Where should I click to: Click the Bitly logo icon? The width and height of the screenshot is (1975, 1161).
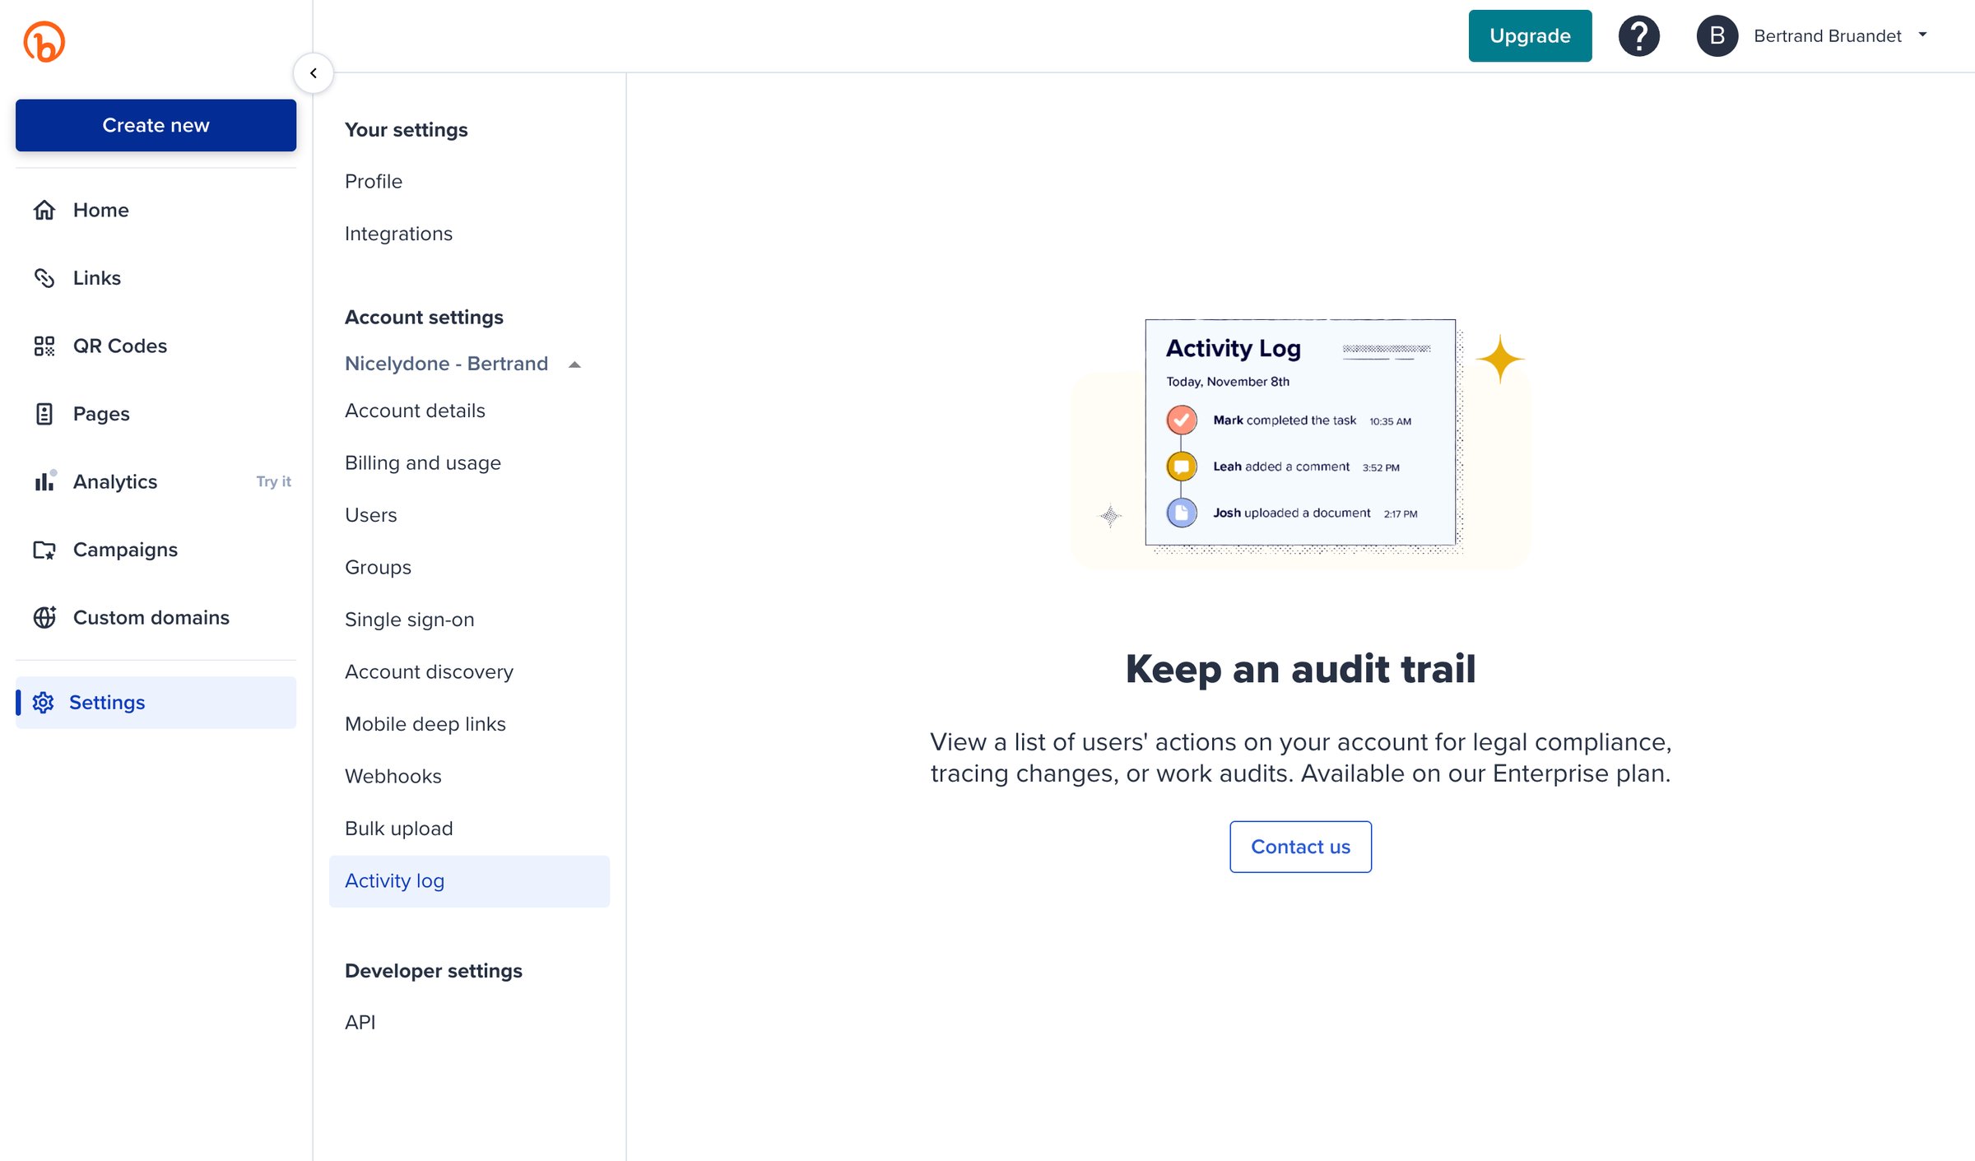pos(44,41)
